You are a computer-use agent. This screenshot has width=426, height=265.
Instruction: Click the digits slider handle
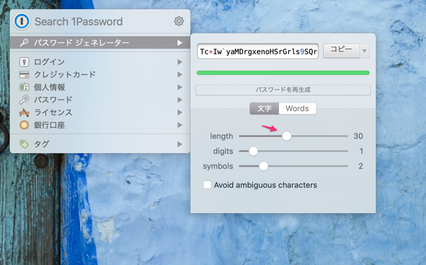253,151
